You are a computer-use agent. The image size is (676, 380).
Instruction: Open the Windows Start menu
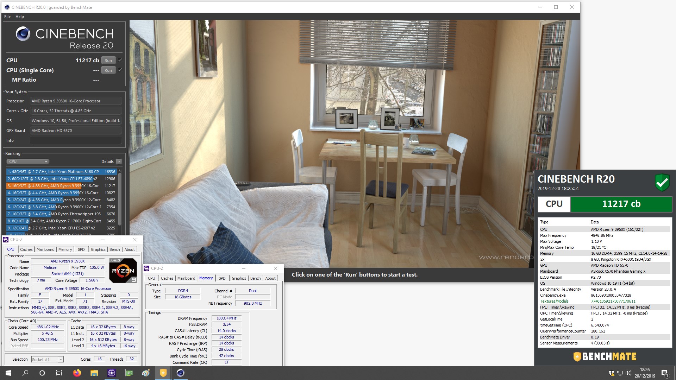pos(8,373)
